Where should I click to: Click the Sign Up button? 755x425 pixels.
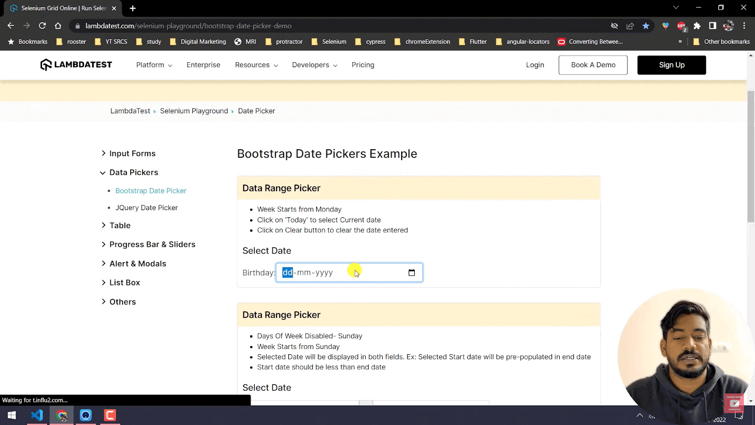click(x=671, y=65)
